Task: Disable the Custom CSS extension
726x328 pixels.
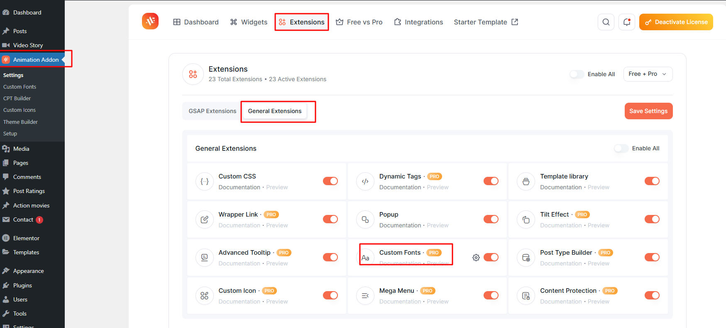Action: (x=330, y=181)
